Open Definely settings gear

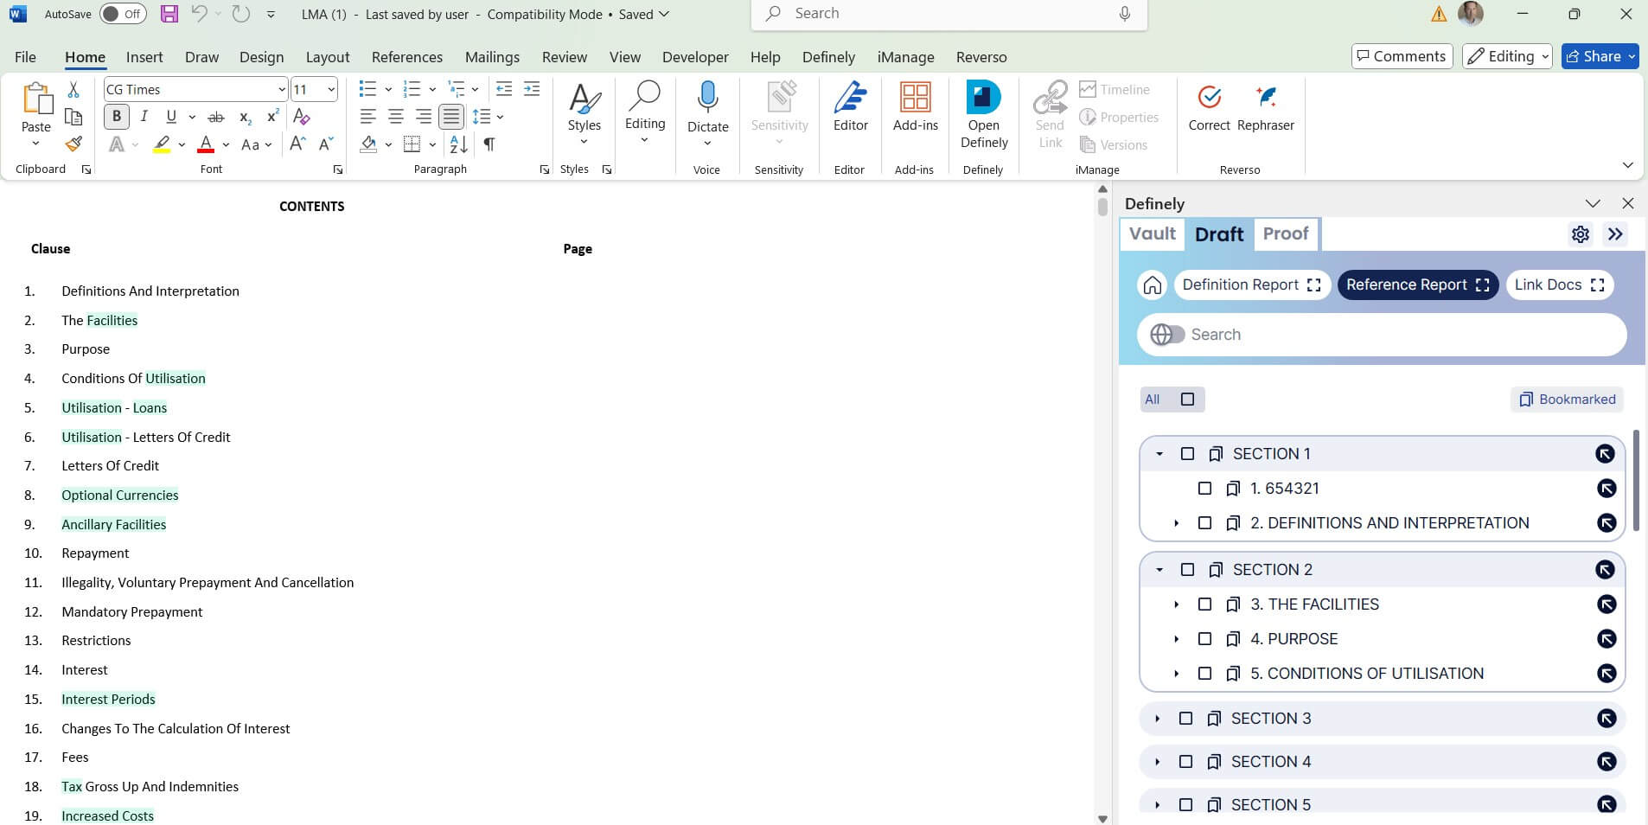(1580, 234)
